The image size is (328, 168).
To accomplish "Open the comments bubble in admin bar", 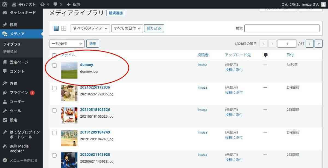I will pos(55,4).
